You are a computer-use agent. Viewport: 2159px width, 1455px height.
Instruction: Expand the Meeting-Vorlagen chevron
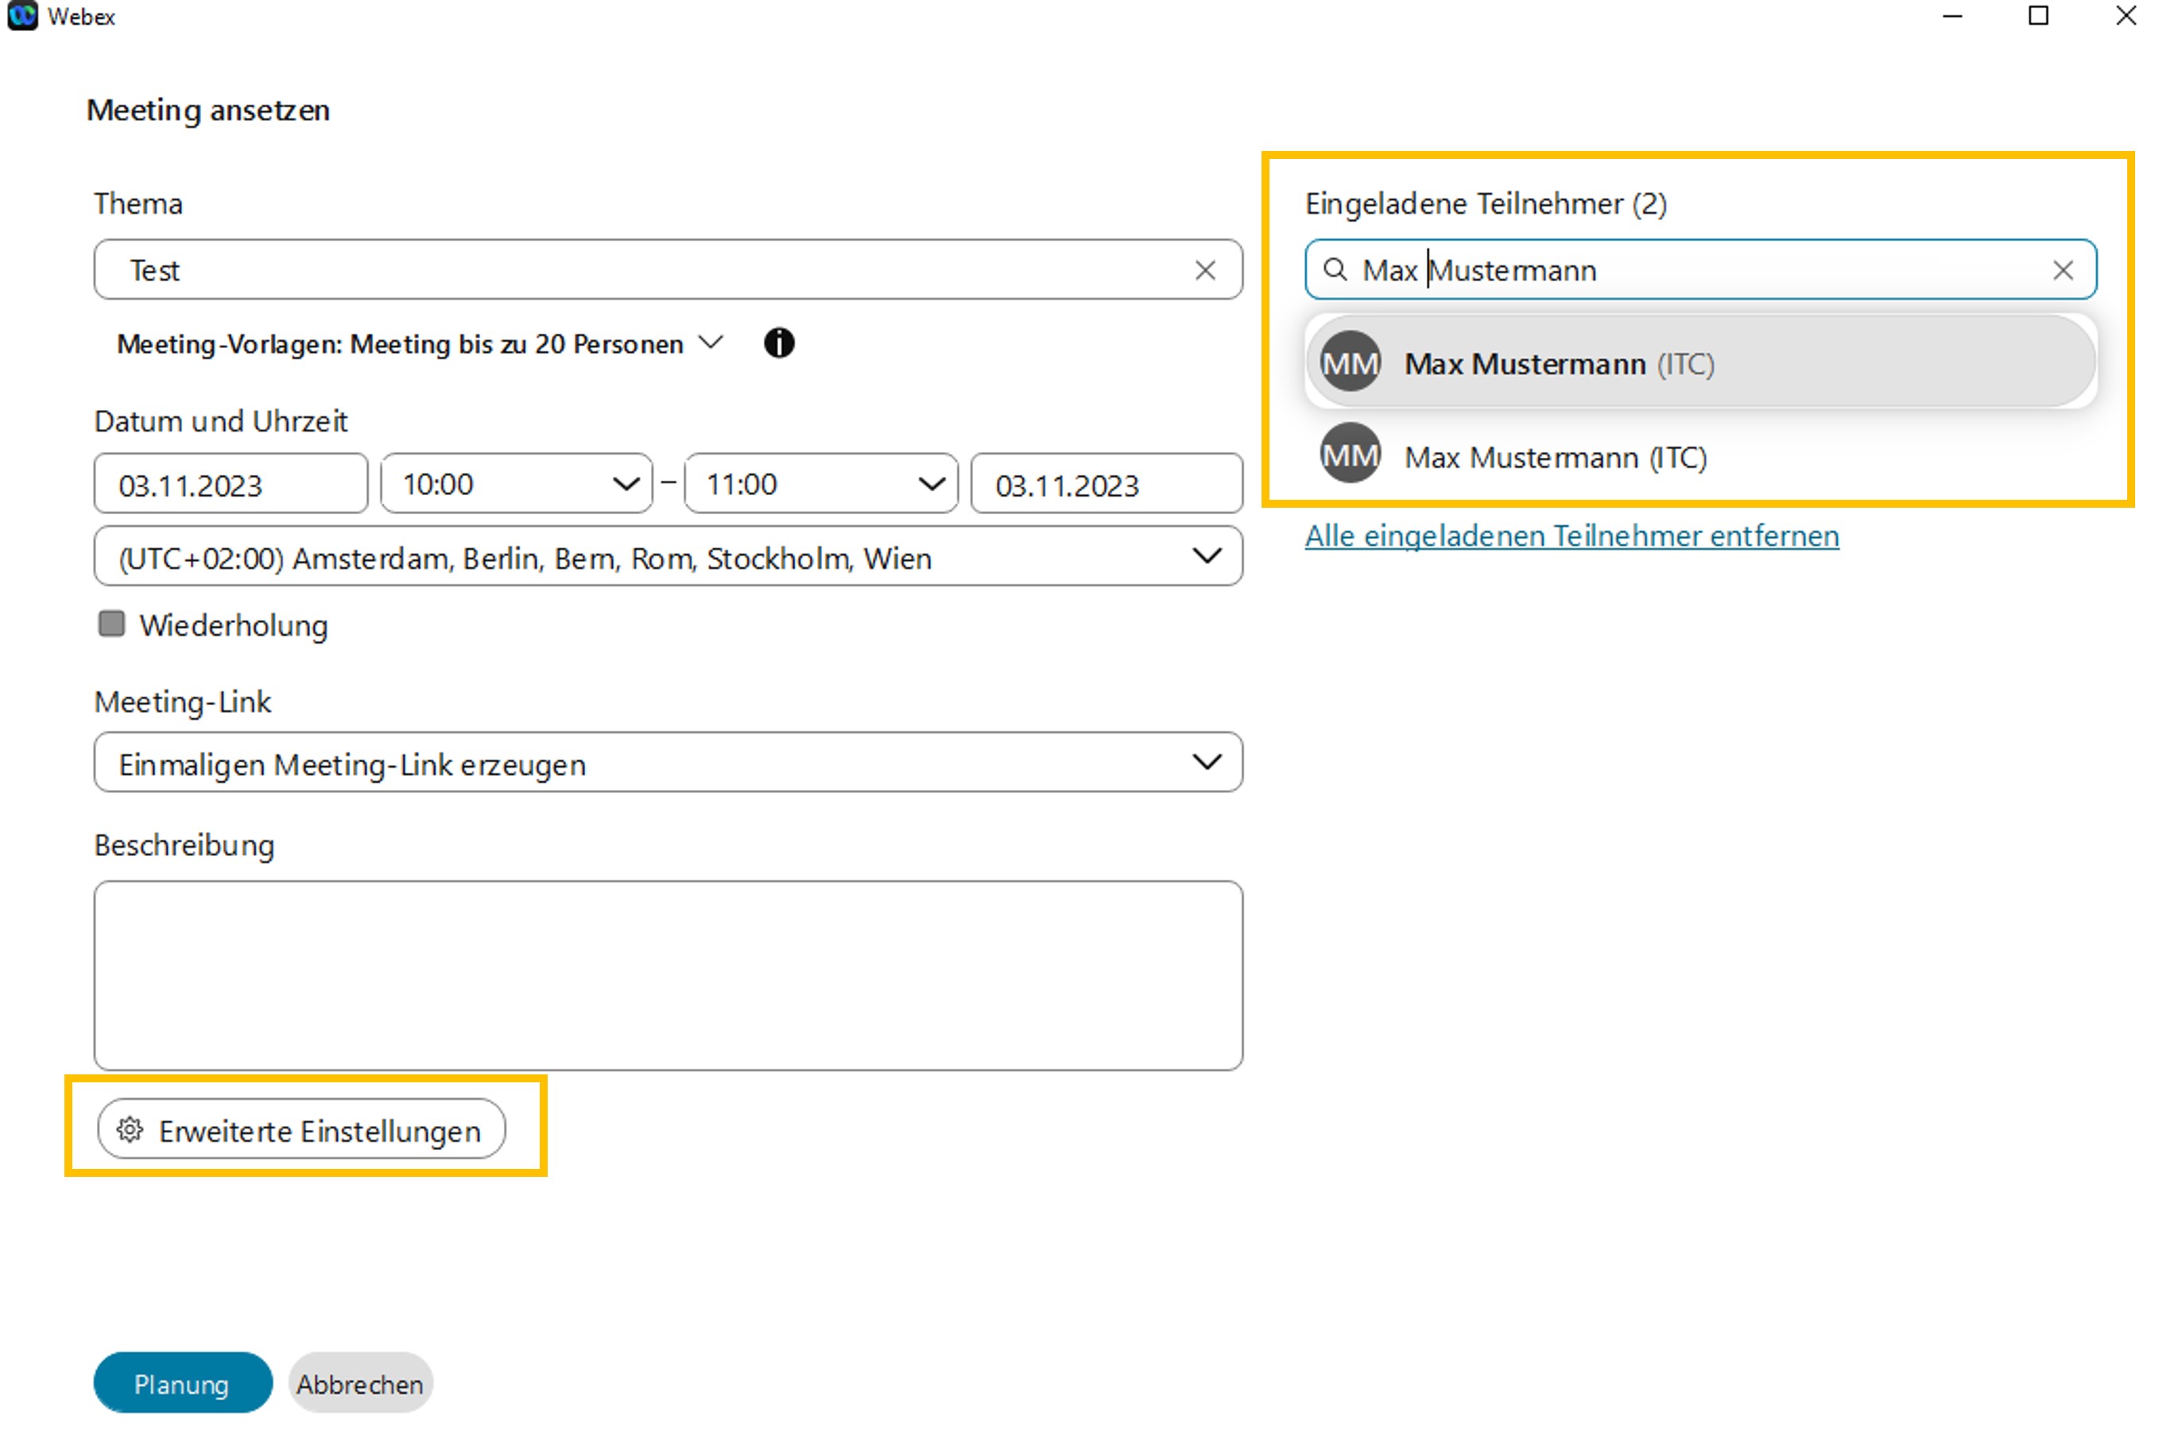pyautogui.click(x=710, y=342)
